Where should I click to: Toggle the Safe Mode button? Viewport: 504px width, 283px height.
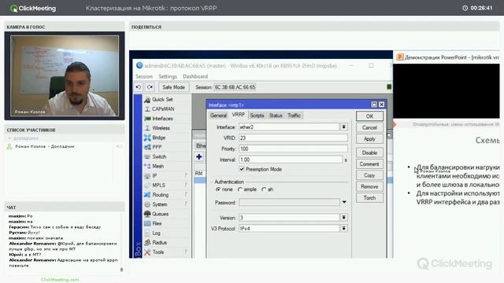173,87
